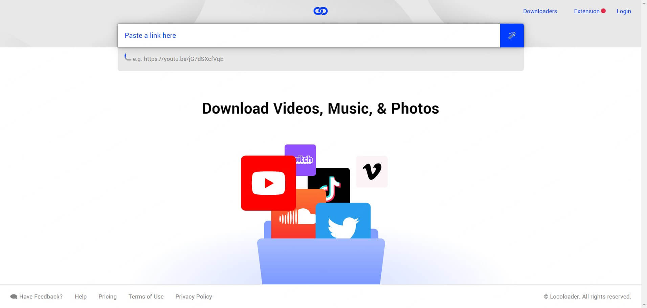This screenshot has width=647, height=308.
Task: Open the Extension link
Action: (x=586, y=11)
